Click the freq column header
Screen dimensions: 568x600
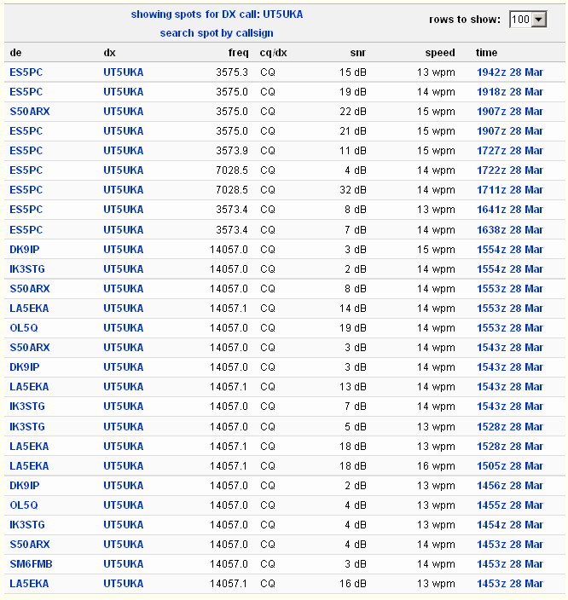click(x=238, y=53)
